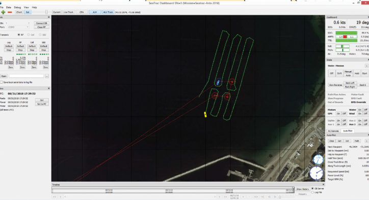
Task: Turn Lights On
Action: (338, 120)
